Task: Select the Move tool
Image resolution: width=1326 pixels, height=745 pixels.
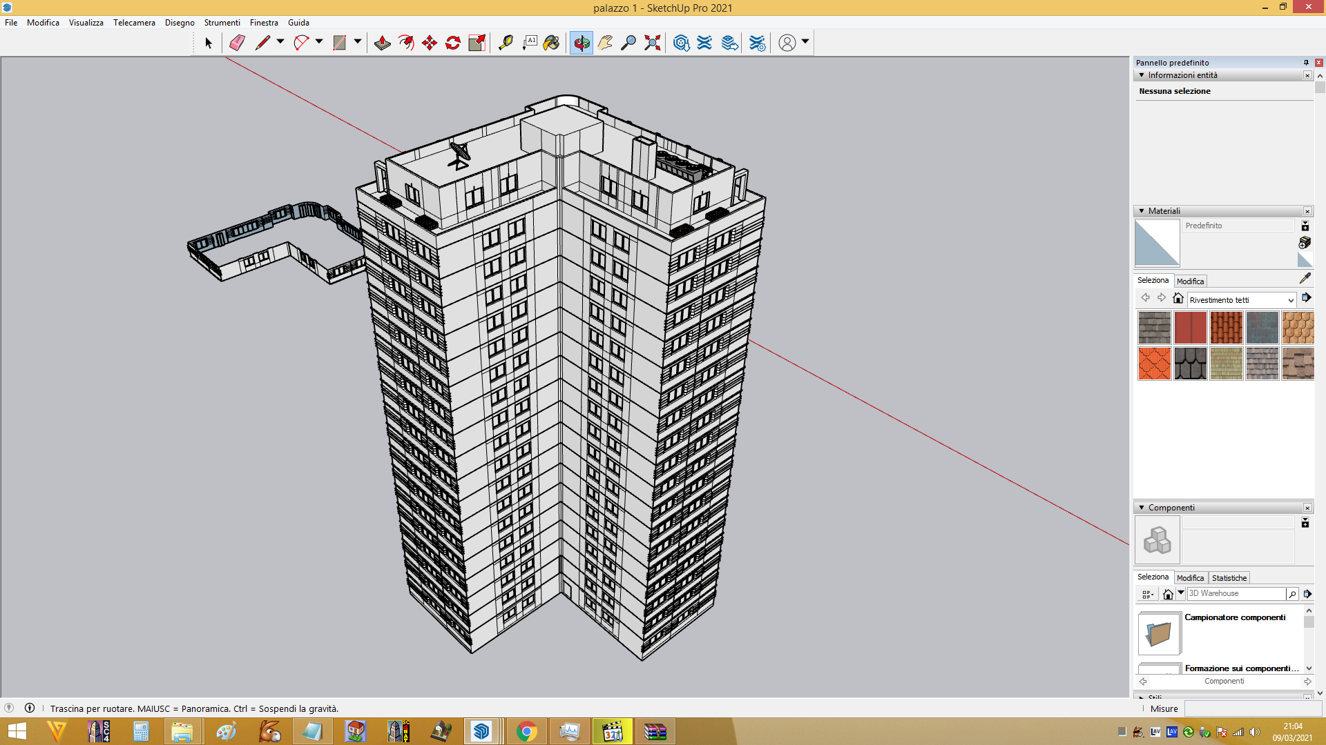Action: click(x=430, y=43)
